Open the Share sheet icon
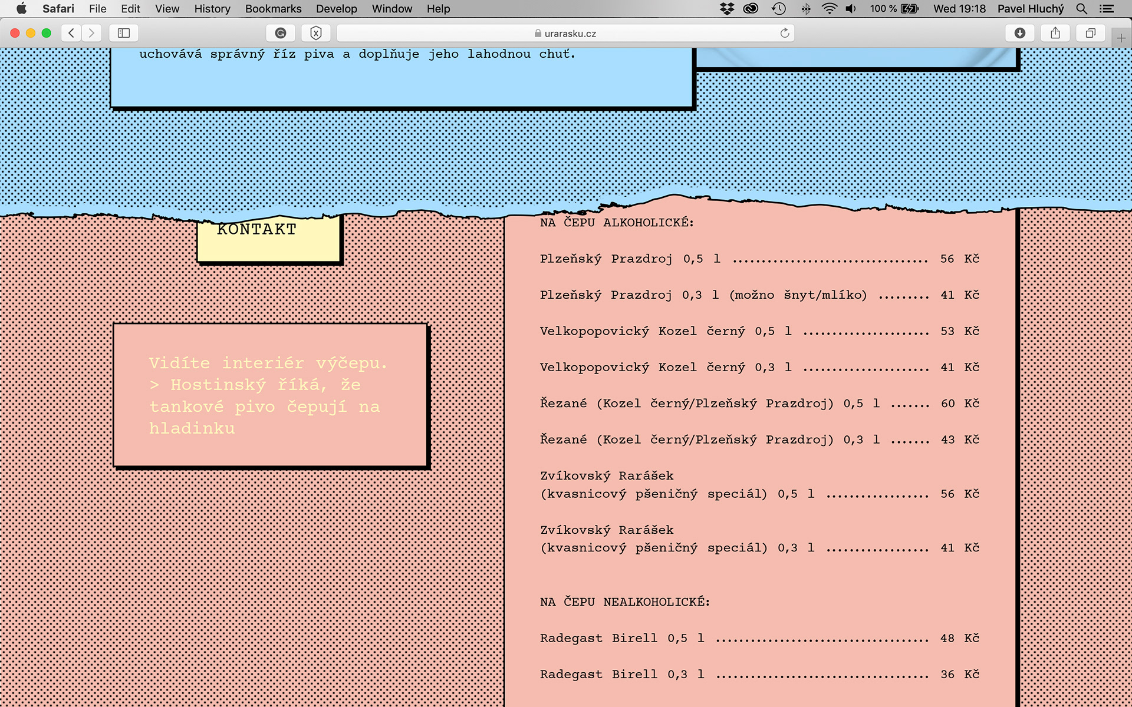Image resolution: width=1132 pixels, height=707 pixels. coord(1055,33)
